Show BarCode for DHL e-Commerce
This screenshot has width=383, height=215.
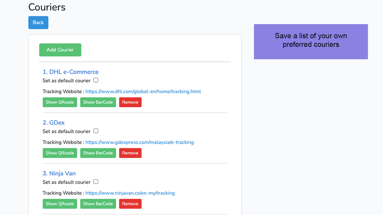click(x=98, y=102)
